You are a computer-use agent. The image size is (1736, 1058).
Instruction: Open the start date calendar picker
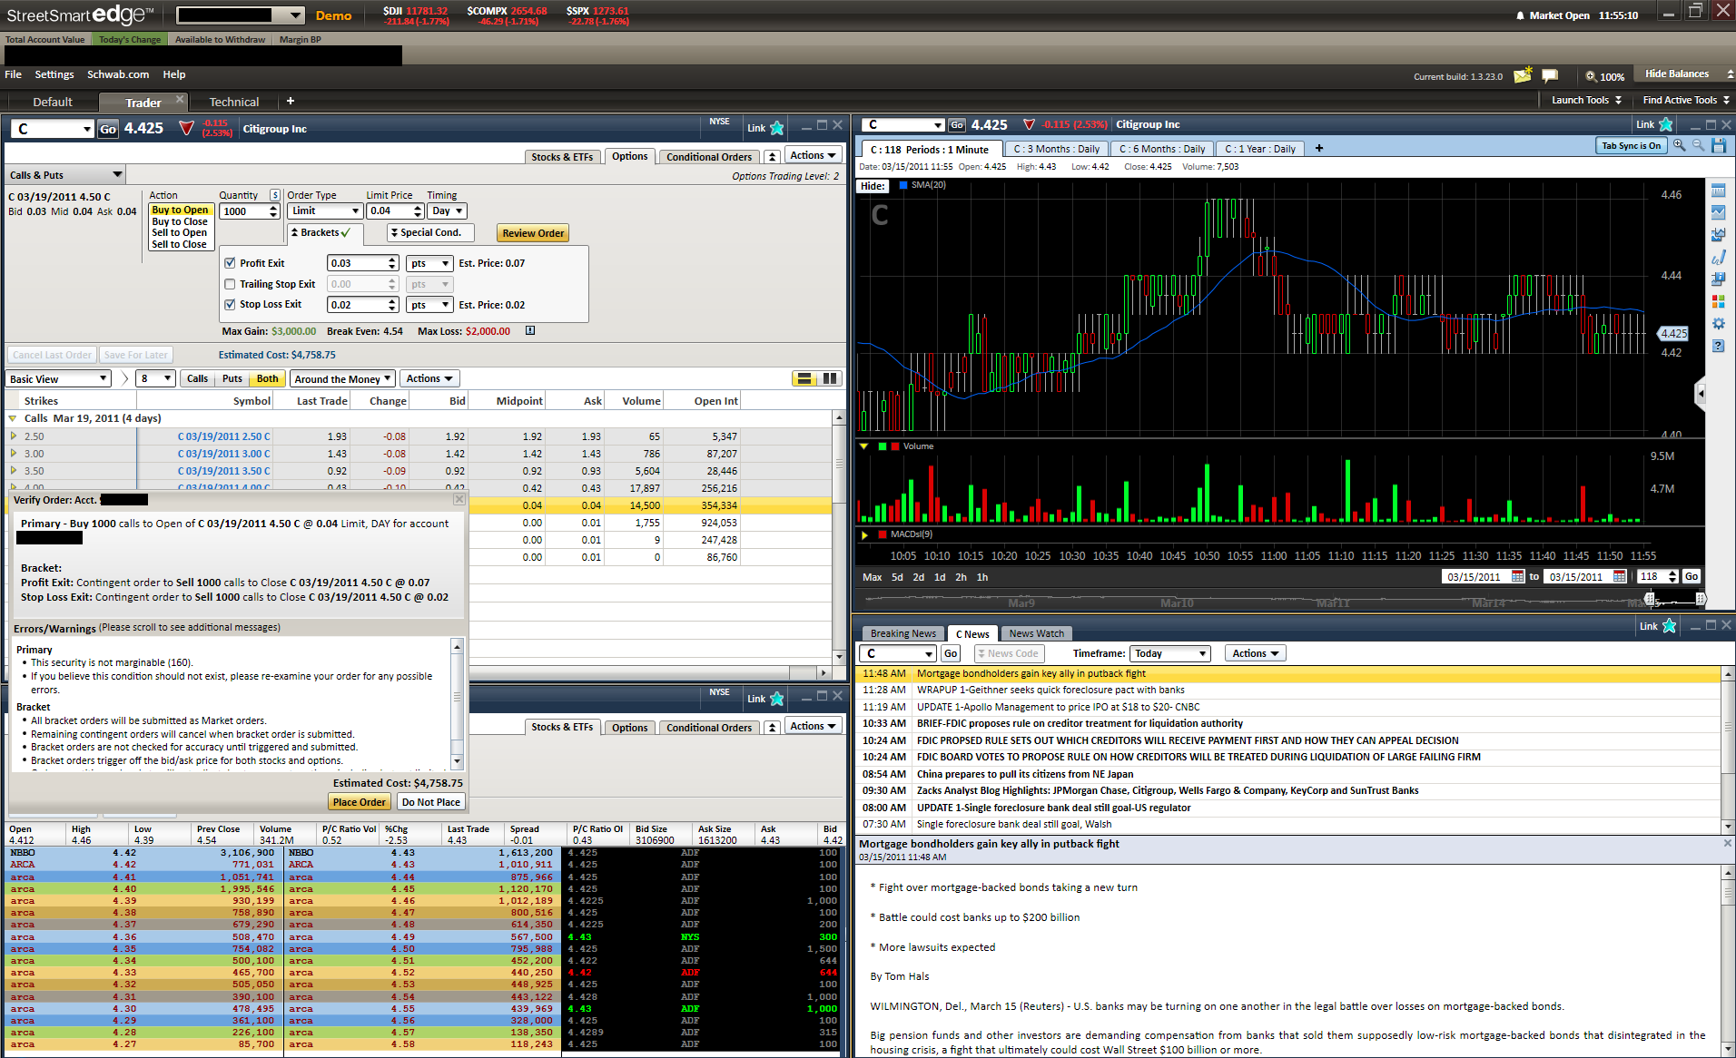[x=1518, y=576]
